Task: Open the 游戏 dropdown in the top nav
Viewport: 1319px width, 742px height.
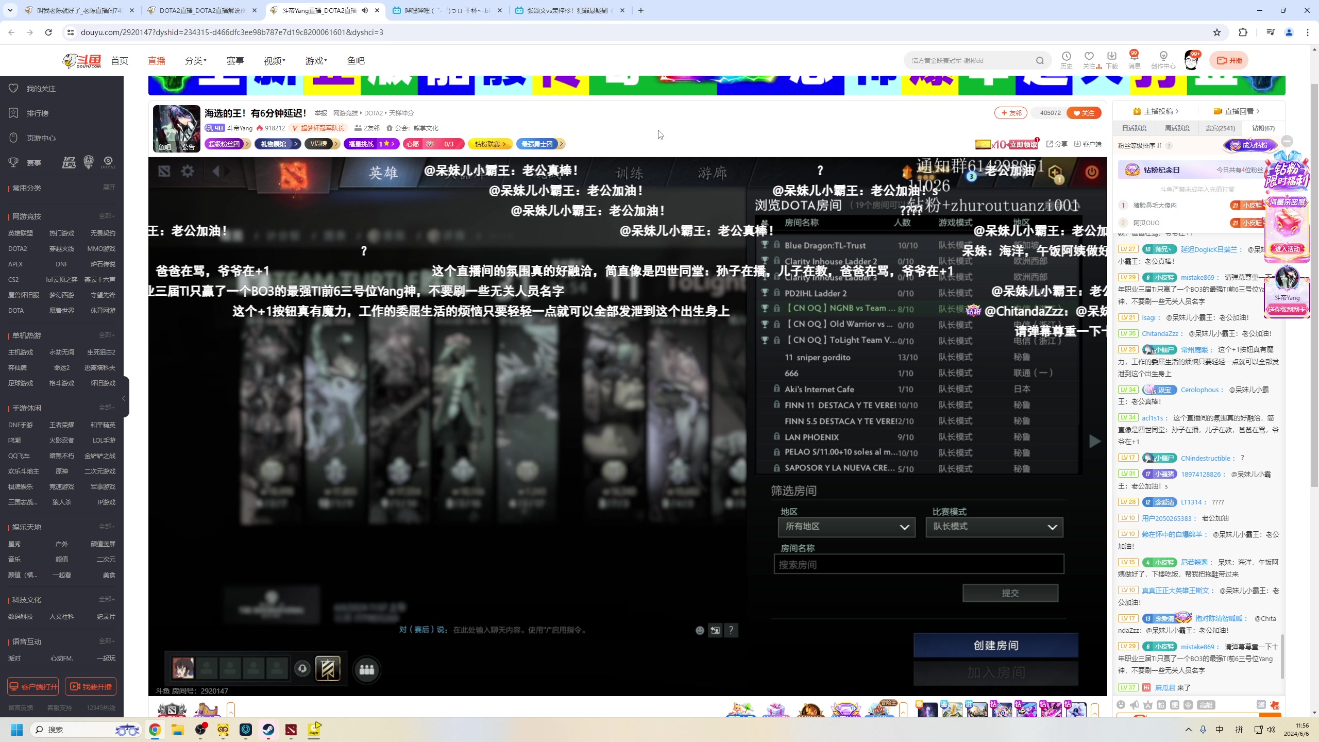Action: click(316, 61)
